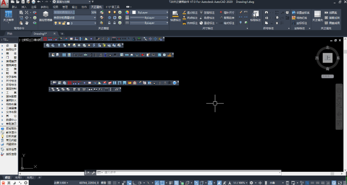This screenshot has height=185, width=347.
Task: Click the red grid icon in first floating toolbar
Action: (45, 39)
